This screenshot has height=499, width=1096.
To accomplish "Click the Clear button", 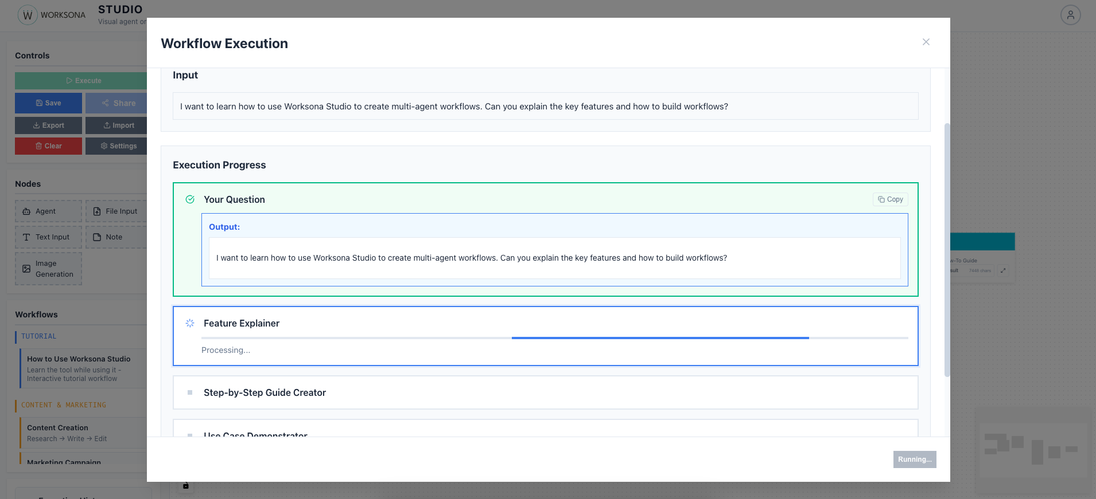I will point(48,146).
